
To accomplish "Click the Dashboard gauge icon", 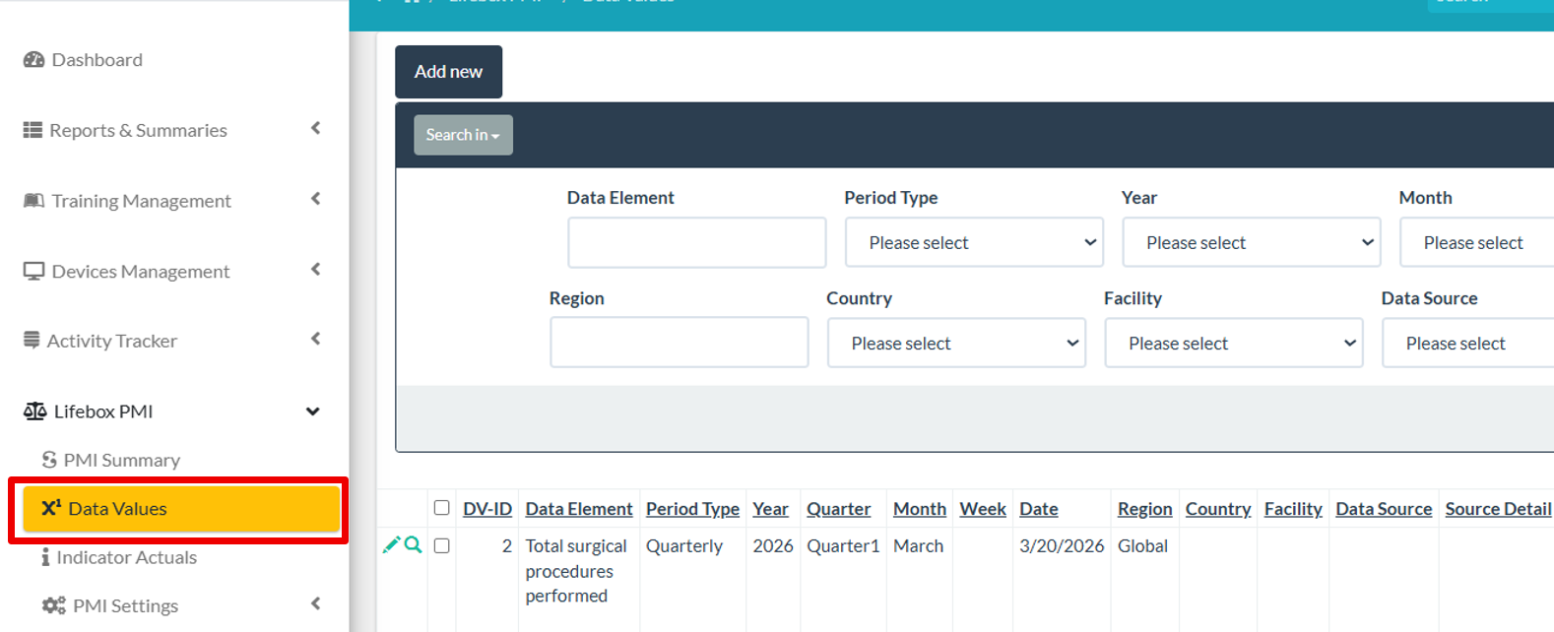I will pos(33,60).
